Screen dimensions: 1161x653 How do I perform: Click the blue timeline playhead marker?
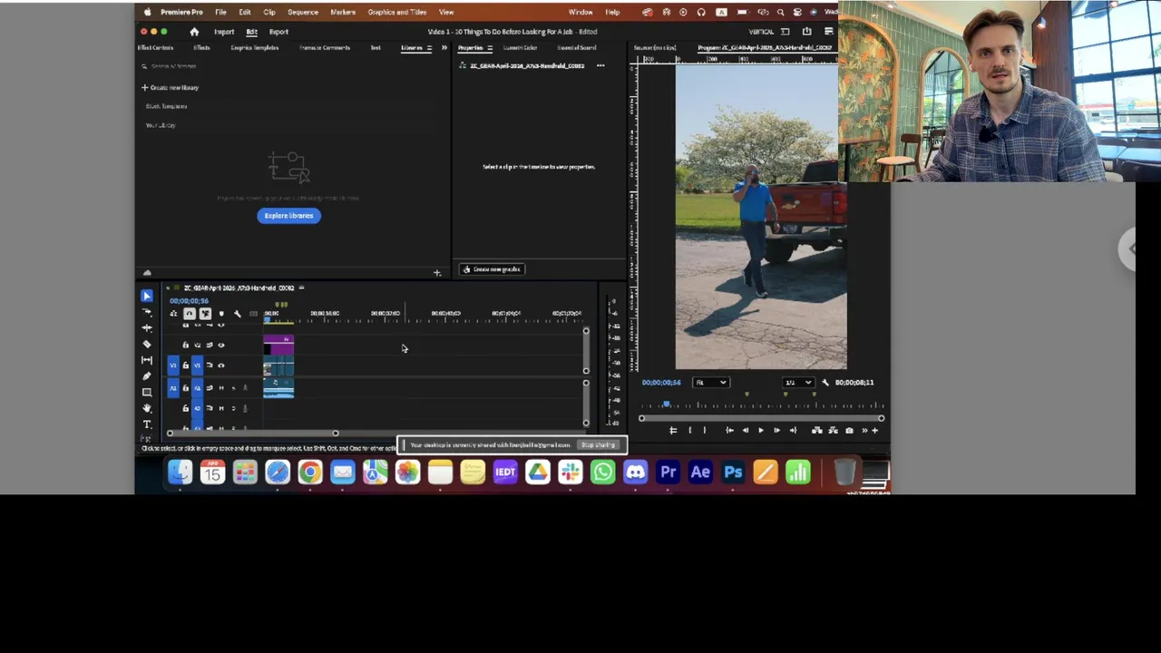click(x=267, y=319)
